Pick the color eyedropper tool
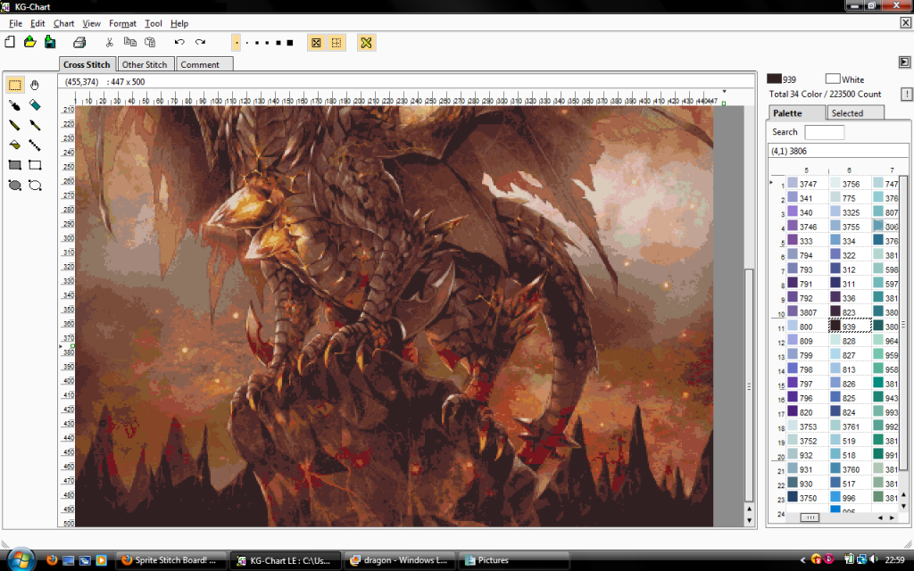The image size is (914, 571). pos(15,105)
